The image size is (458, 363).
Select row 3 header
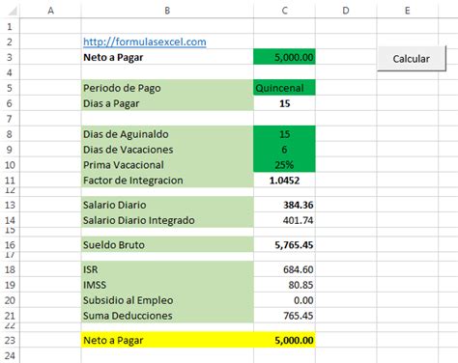coord(10,57)
